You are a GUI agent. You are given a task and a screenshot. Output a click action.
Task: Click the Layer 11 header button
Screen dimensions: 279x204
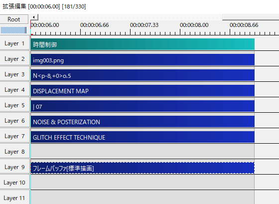(x=14, y=198)
